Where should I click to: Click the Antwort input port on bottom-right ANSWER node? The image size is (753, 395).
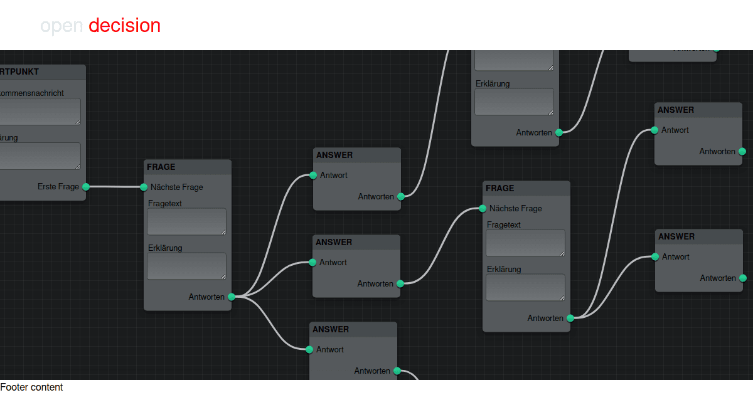coord(654,256)
